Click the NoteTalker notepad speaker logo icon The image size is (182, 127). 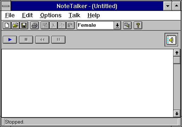click(171, 40)
